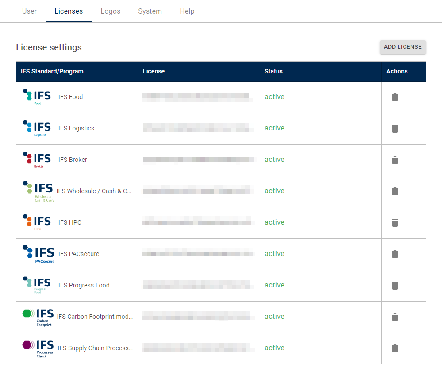Click the IFS Broker logo
The height and width of the screenshot is (371, 442).
tap(37, 160)
